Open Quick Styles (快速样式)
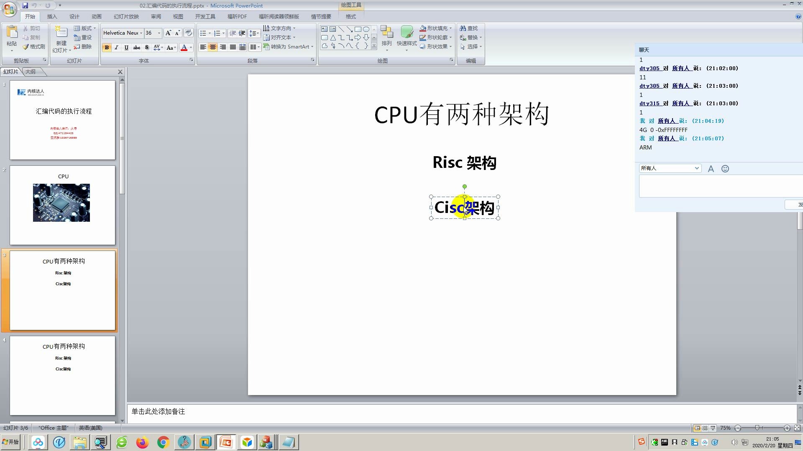This screenshot has width=803, height=451. pos(406,38)
